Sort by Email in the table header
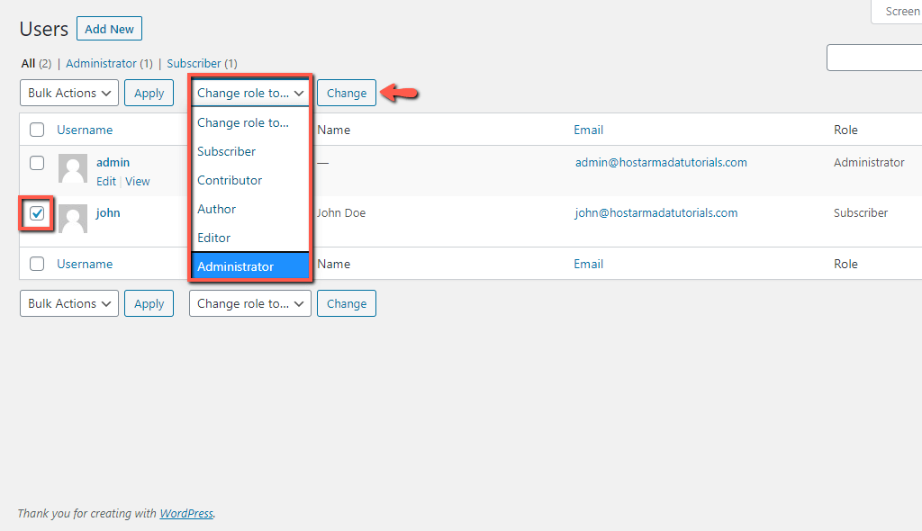 (x=589, y=130)
